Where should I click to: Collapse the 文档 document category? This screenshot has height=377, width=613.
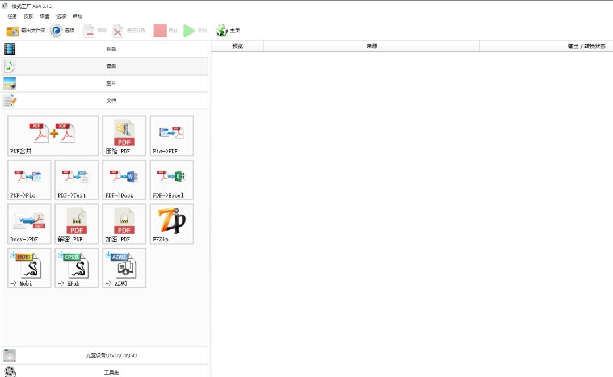[104, 100]
